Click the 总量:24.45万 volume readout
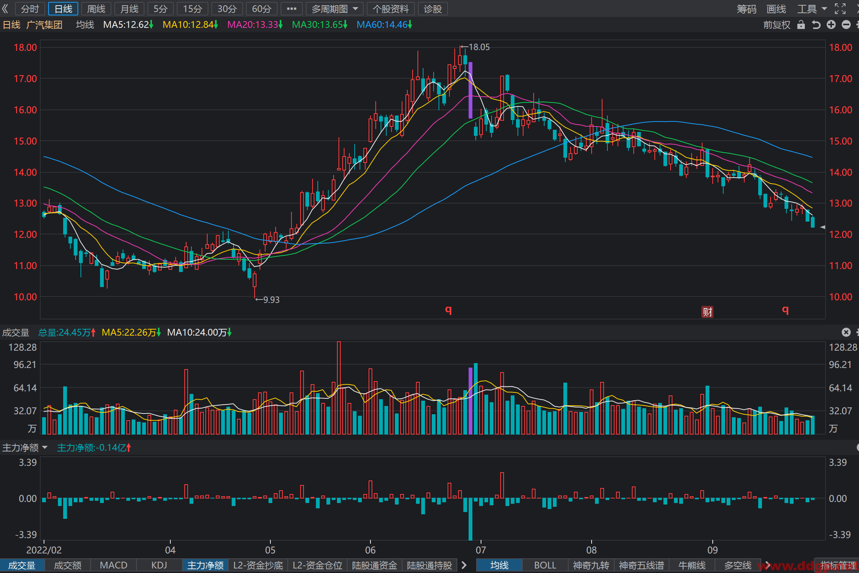The height and width of the screenshot is (573, 859). pos(67,332)
